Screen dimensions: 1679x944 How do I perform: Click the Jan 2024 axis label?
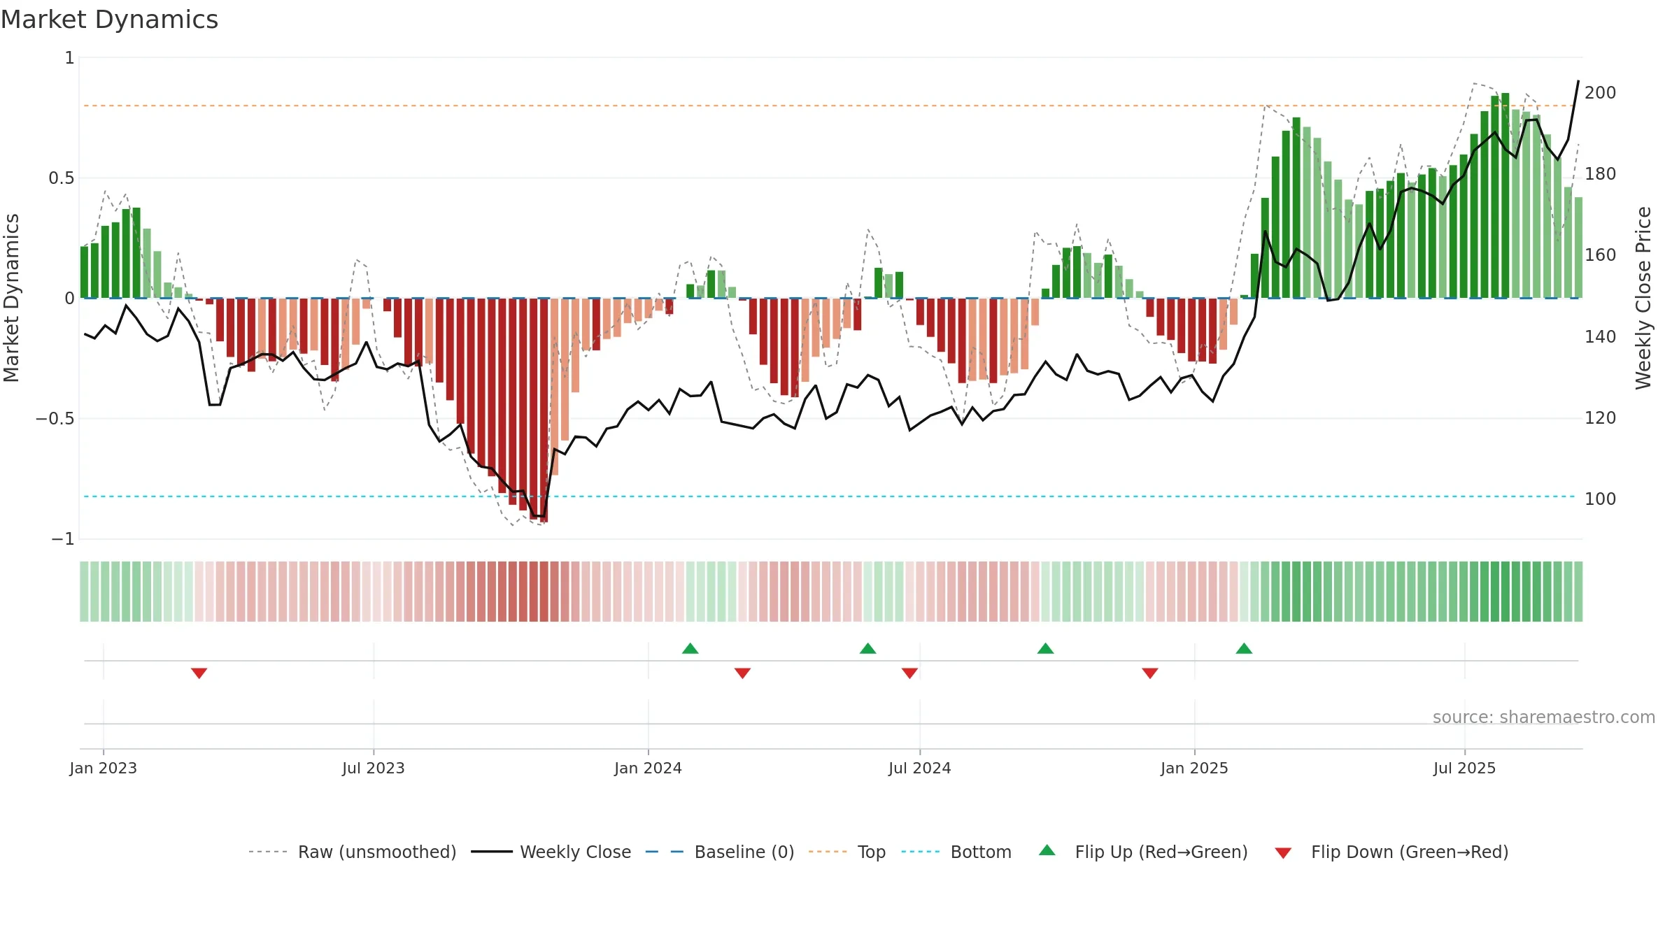(x=649, y=768)
